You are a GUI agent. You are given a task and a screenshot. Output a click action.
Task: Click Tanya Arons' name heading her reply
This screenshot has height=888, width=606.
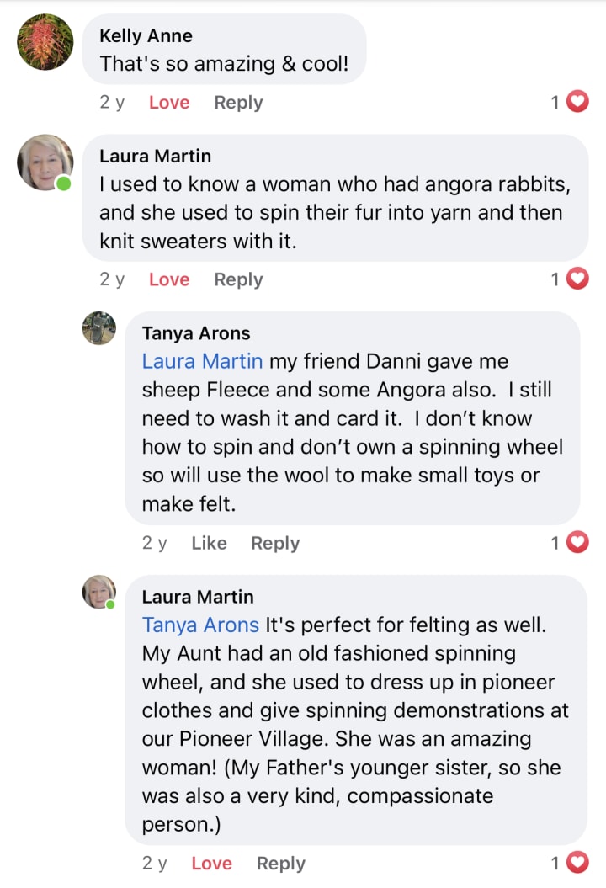(196, 333)
